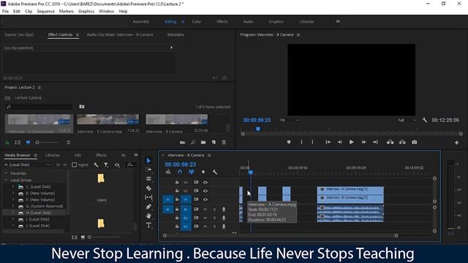Hide track V2 with eye toggle
Screen dimensions: 468x263
[205, 191]
